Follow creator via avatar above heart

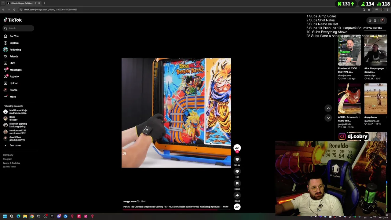pyautogui.click(x=237, y=148)
